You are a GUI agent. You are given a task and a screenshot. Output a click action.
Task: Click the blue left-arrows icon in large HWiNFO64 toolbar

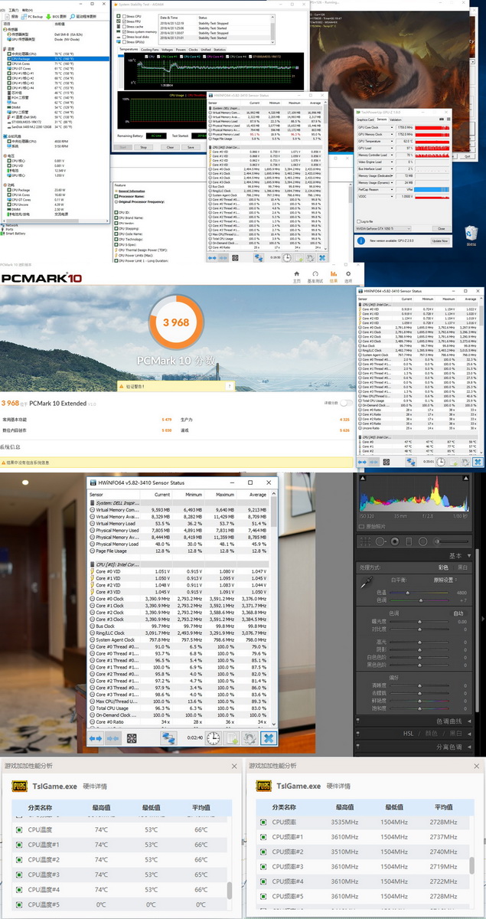tap(96, 738)
